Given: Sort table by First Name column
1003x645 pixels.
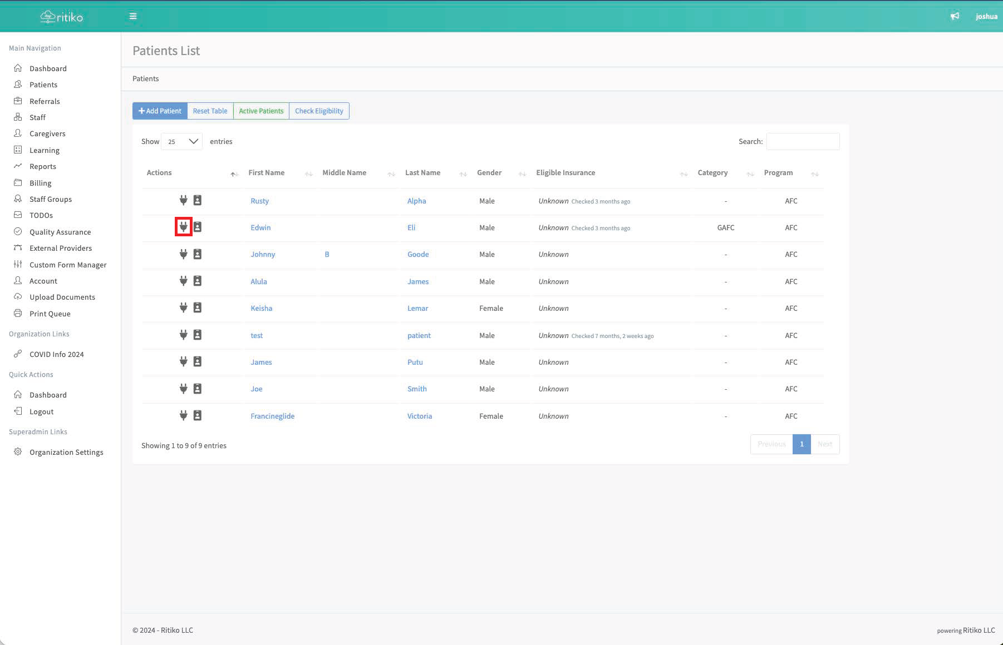Looking at the screenshot, I should [267, 173].
